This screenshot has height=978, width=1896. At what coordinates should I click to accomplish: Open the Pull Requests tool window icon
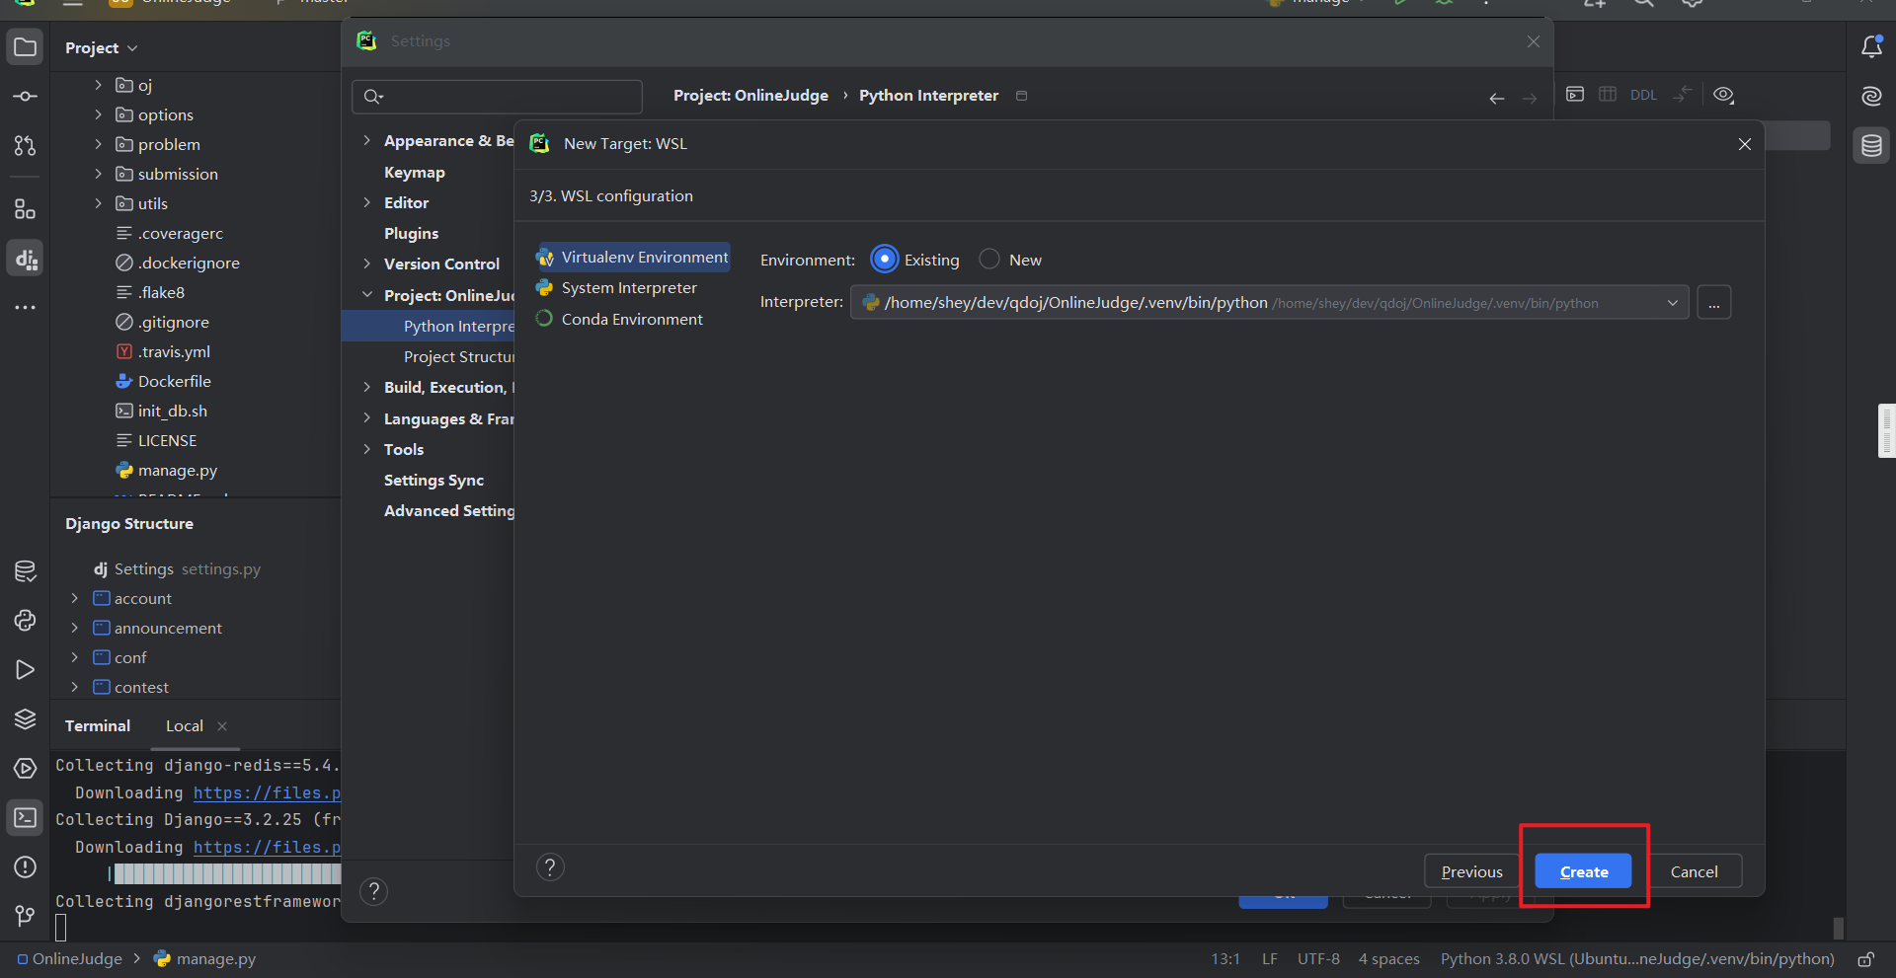26,146
